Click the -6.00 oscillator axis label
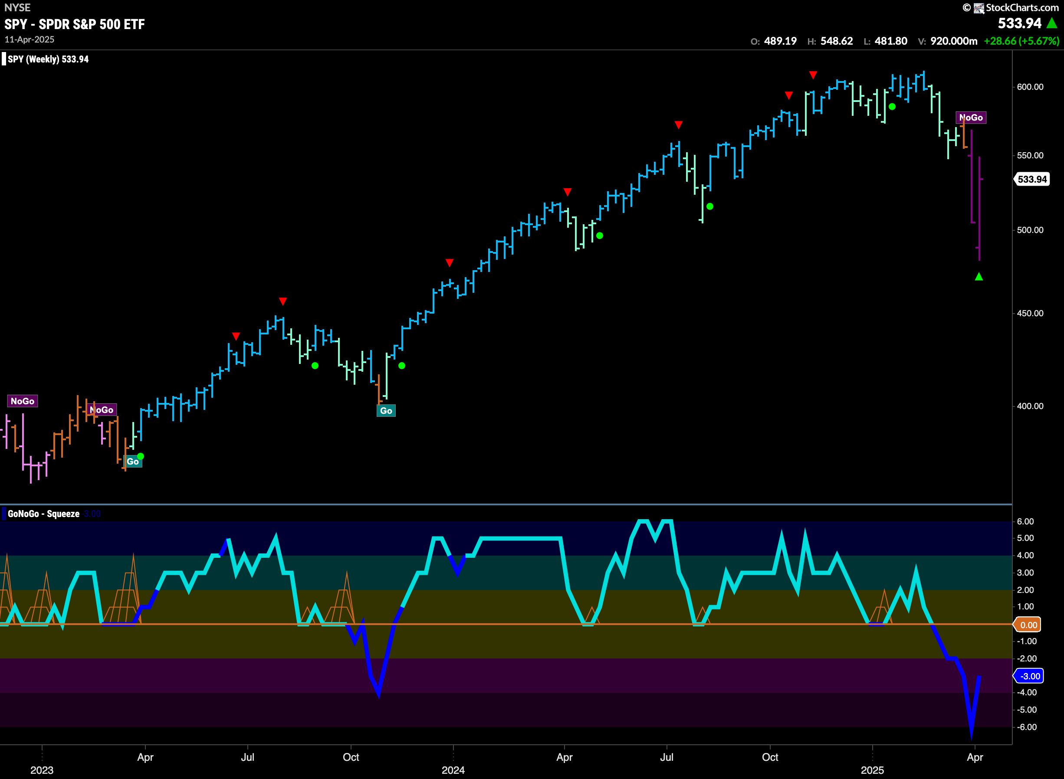The width and height of the screenshot is (1064, 779). click(1026, 727)
